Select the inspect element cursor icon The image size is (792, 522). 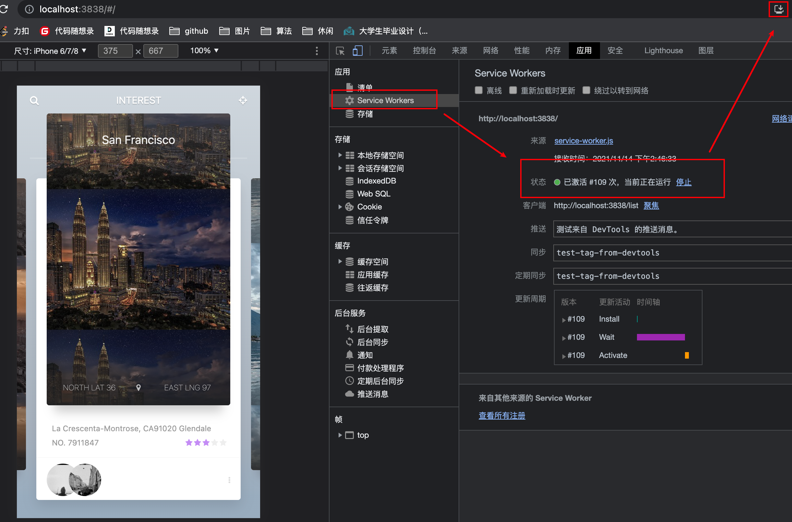(340, 50)
